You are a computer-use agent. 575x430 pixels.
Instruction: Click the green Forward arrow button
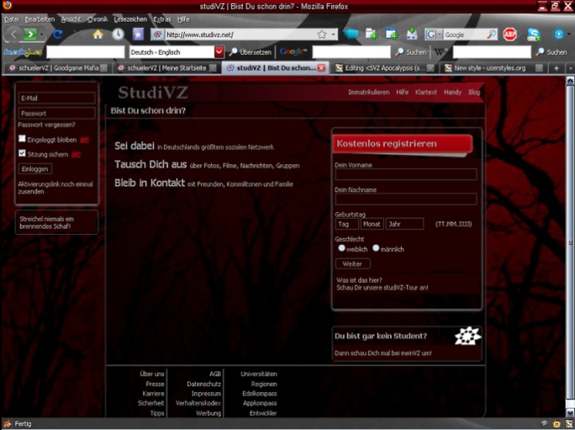(x=30, y=35)
